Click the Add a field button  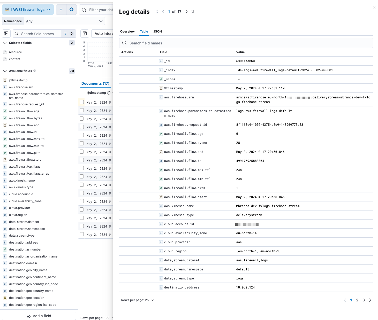tap(39, 316)
